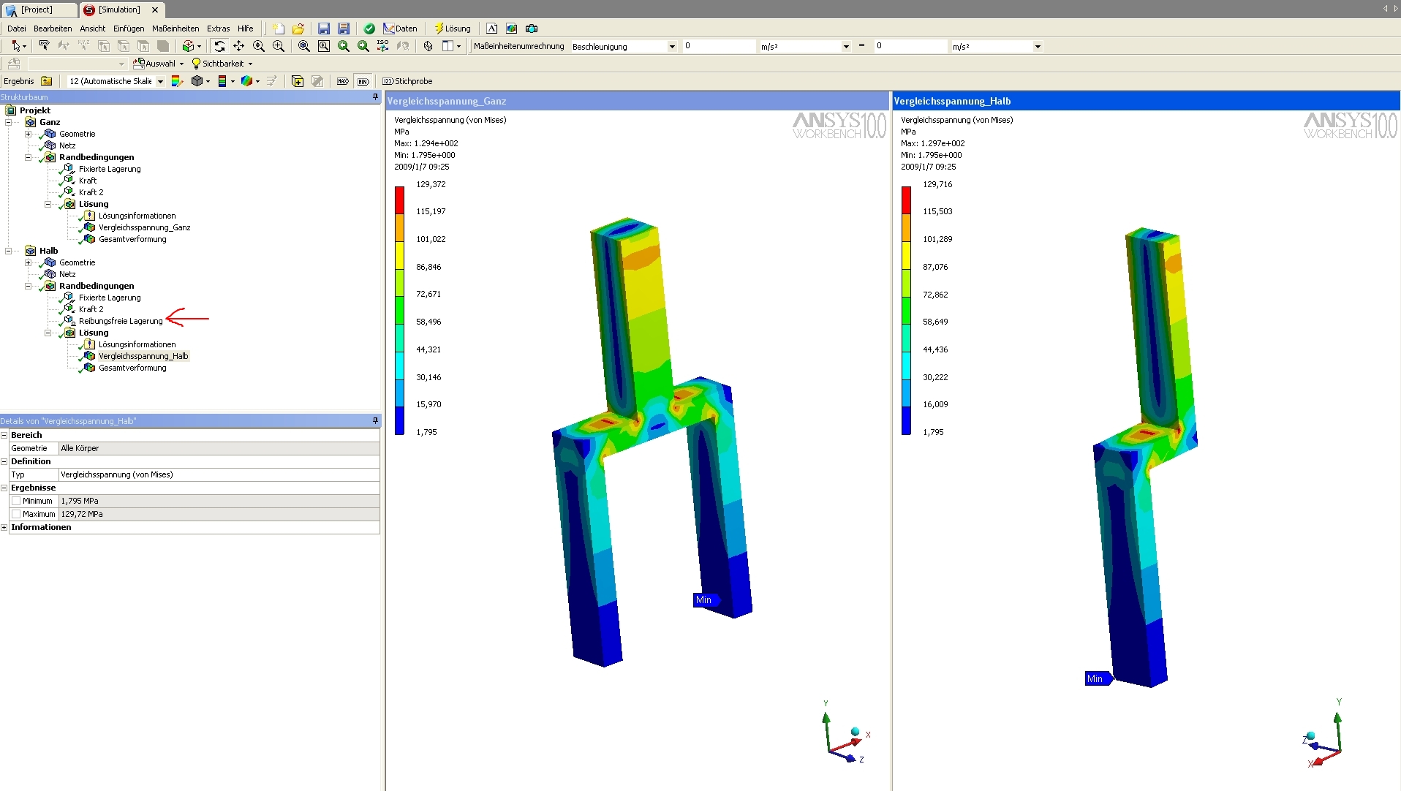Click the figure/image icon beside annotation icon
Viewport: 1401px width, 791px height.
coord(512,29)
